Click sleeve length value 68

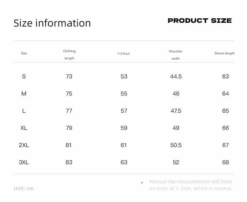225,162
